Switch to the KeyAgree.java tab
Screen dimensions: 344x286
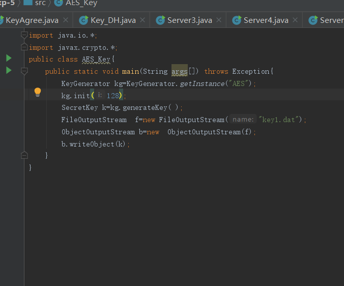coord(32,20)
